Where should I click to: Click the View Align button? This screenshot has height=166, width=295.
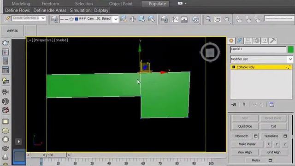coord(245,152)
